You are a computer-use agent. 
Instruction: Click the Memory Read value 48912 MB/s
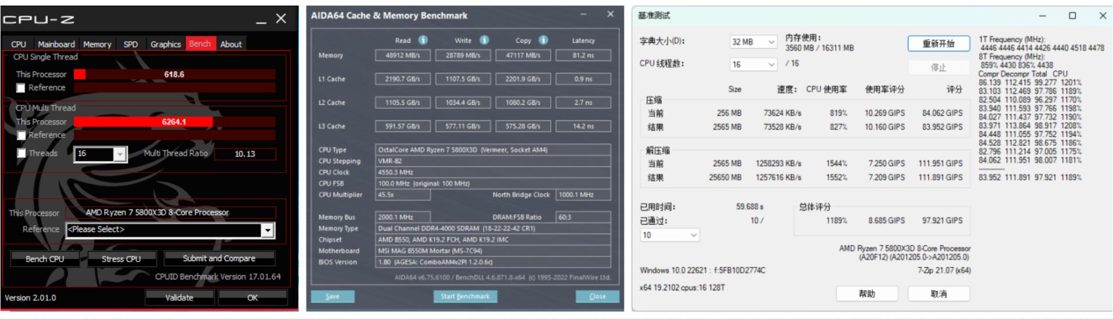[403, 56]
